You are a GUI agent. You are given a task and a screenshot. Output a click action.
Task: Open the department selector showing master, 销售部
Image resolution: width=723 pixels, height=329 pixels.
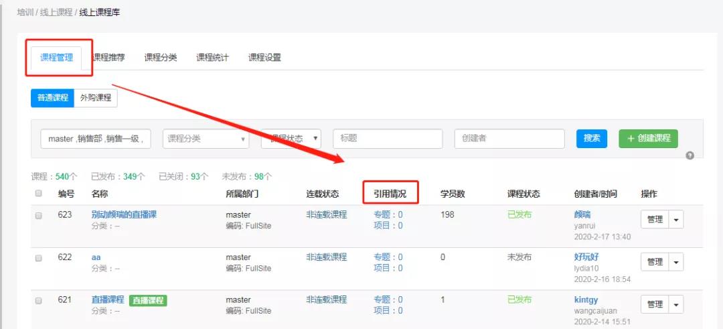click(96, 139)
